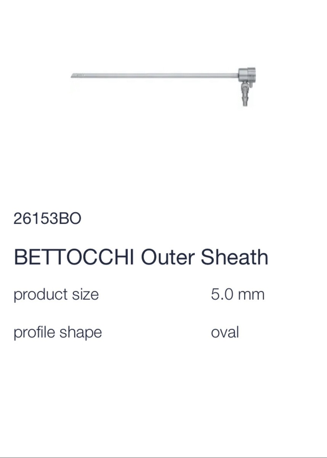Click the oval profile shape value

tap(225, 332)
